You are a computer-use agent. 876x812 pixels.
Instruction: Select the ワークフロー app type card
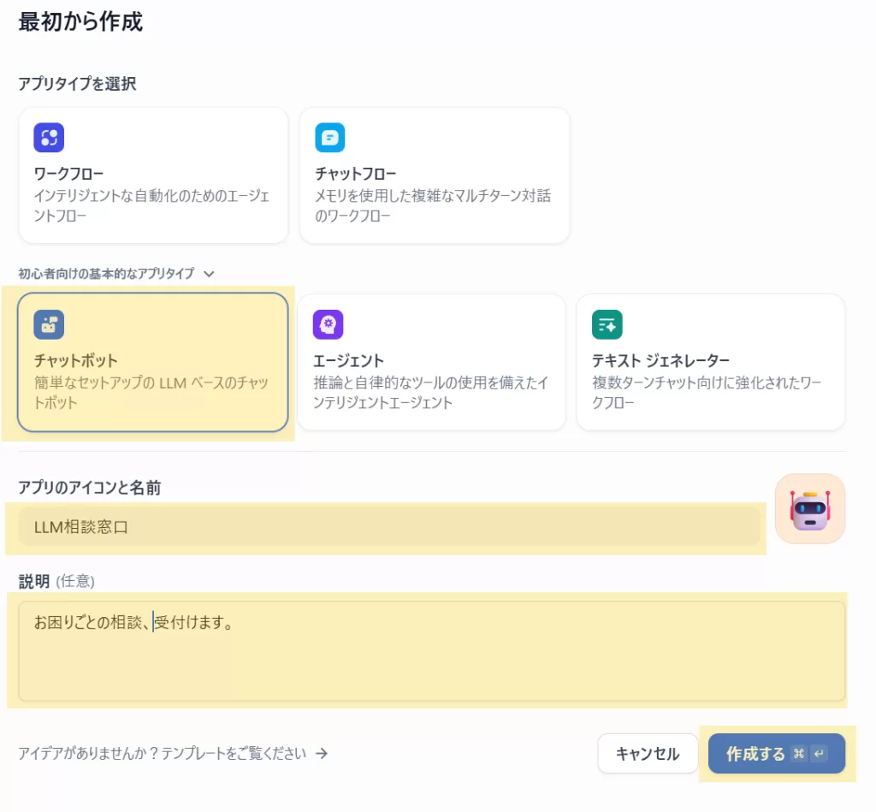click(152, 175)
